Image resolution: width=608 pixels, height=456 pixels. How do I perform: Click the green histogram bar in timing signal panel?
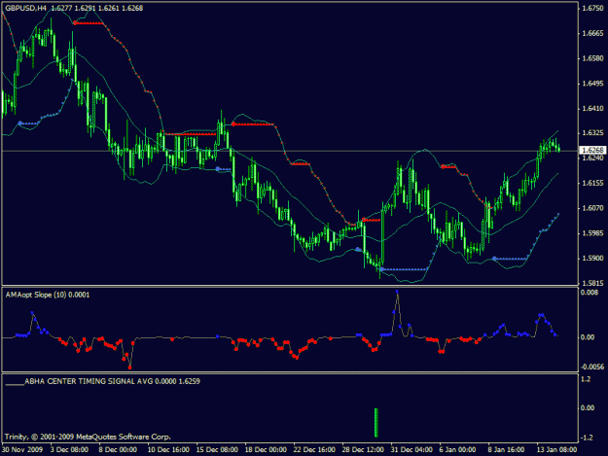(376, 422)
